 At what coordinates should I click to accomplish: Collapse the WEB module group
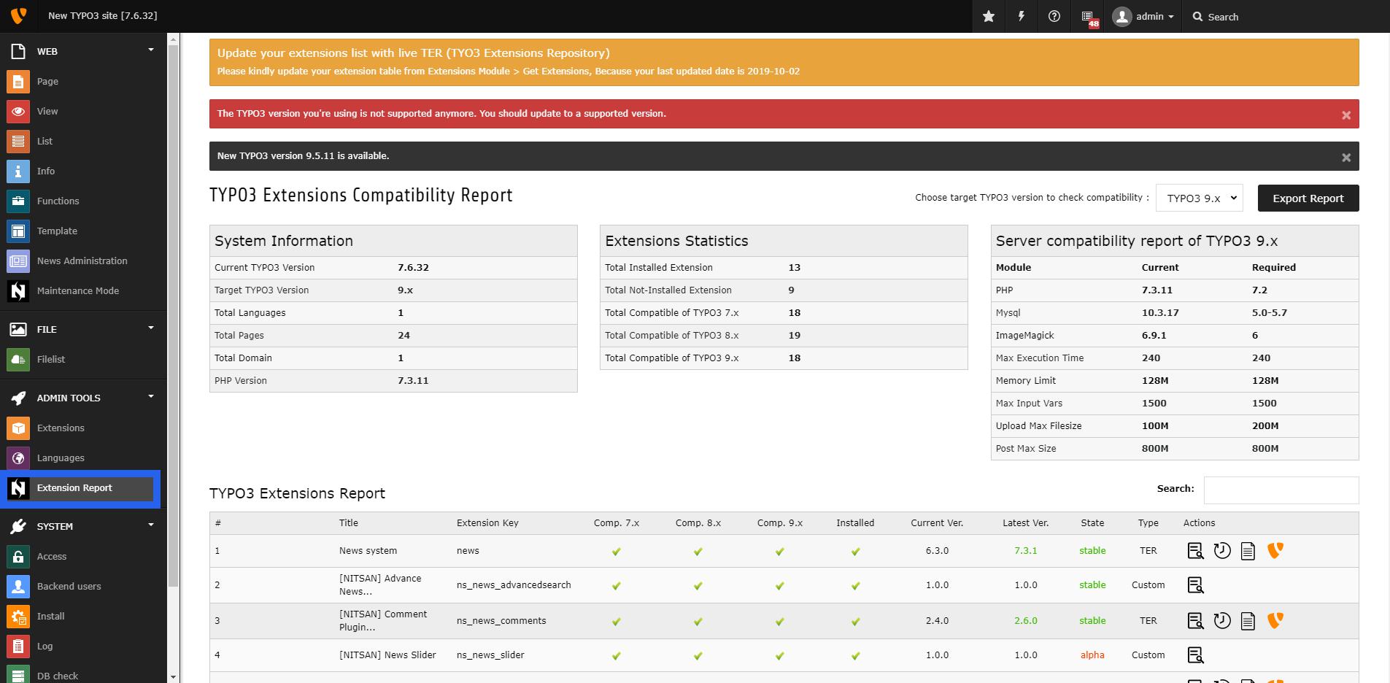point(151,50)
